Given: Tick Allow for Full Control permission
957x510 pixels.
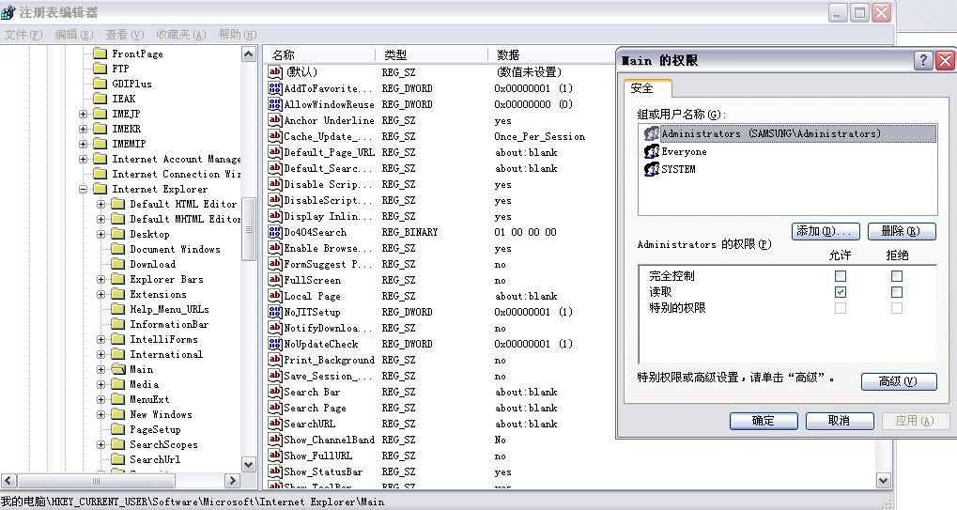Looking at the screenshot, I should [x=841, y=276].
